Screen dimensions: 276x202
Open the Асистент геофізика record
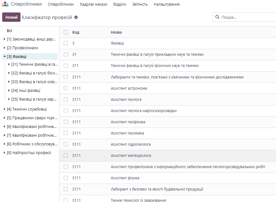128,122
